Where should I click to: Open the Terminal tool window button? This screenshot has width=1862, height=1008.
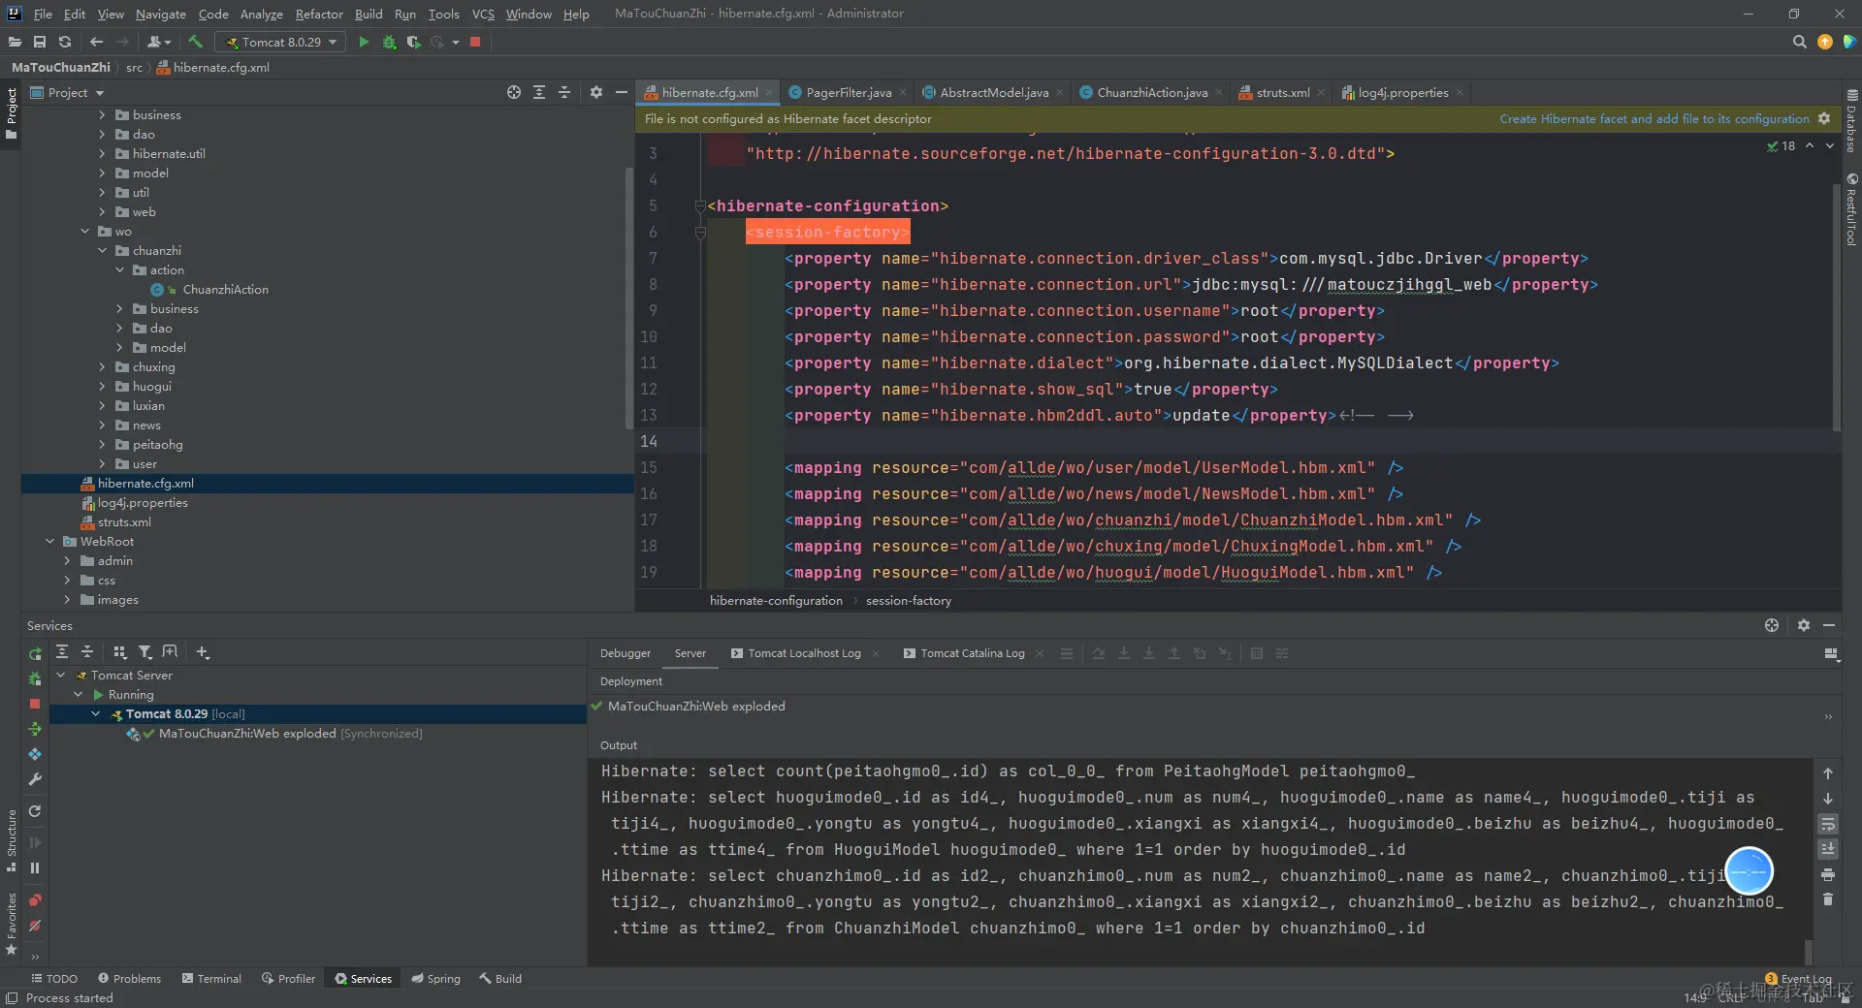coord(211,979)
